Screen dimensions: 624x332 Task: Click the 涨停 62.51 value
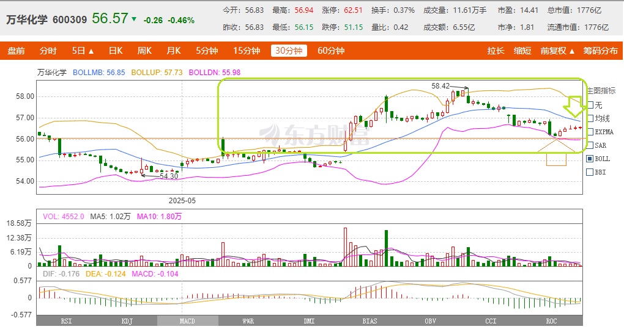click(354, 10)
